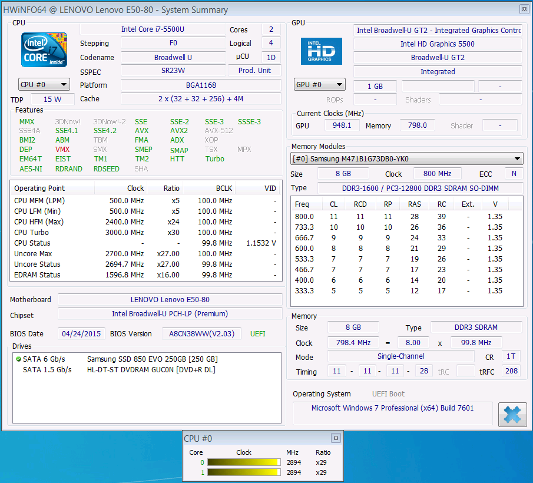
Task: Click the BGA1168 platform field
Action: coord(201,85)
